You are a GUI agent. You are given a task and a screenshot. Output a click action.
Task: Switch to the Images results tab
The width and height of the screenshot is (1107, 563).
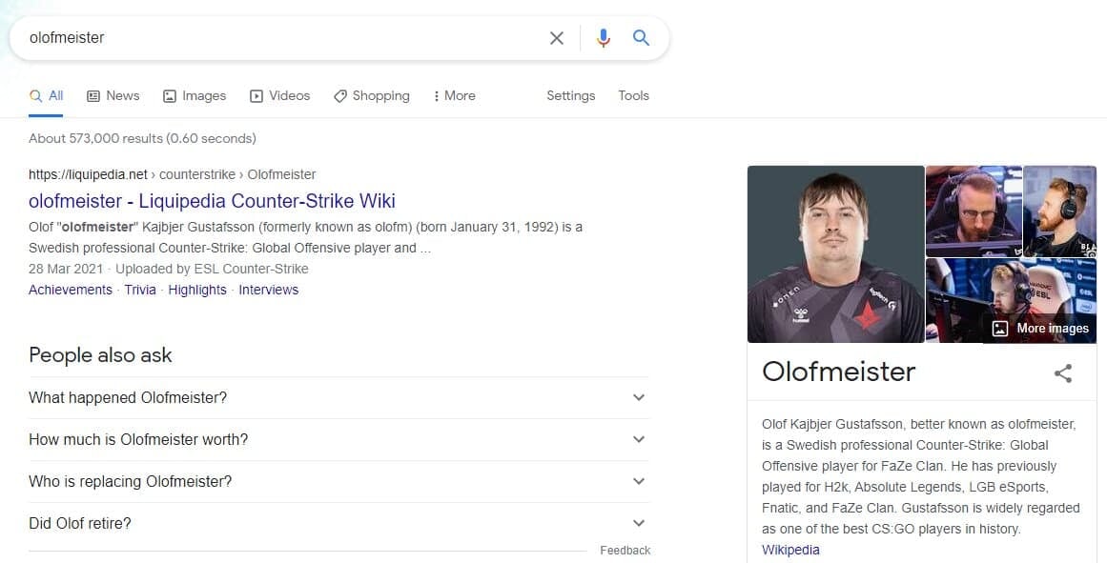click(x=195, y=95)
